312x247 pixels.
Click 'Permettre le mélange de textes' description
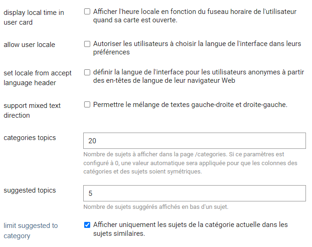190,105
